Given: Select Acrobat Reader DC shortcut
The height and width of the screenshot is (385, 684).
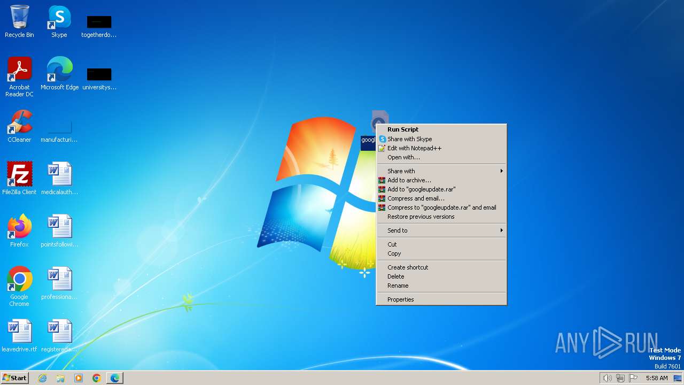Looking at the screenshot, I should pyautogui.click(x=19, y=76).
